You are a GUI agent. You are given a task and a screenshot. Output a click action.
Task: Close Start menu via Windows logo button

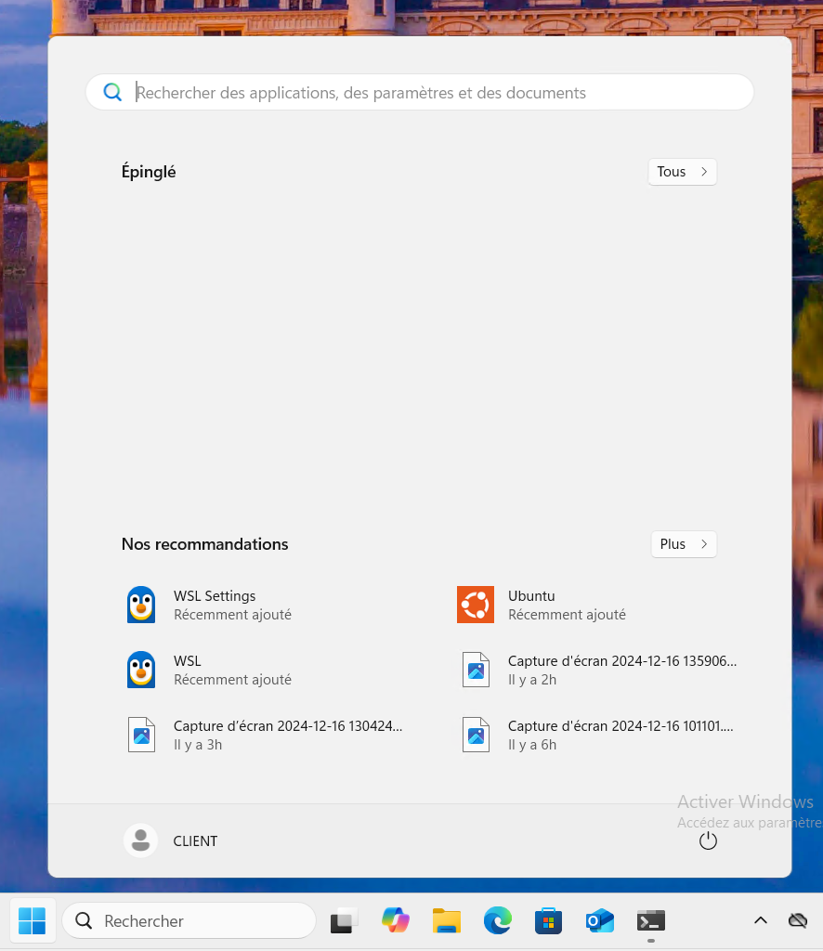[32, 920]
